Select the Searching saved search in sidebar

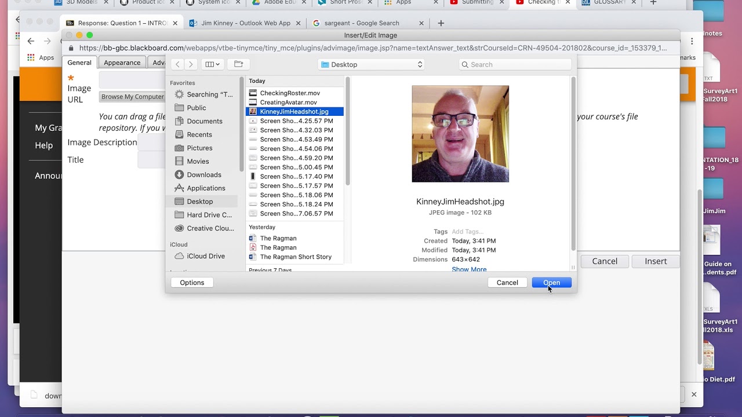click(x=204, y=94)
